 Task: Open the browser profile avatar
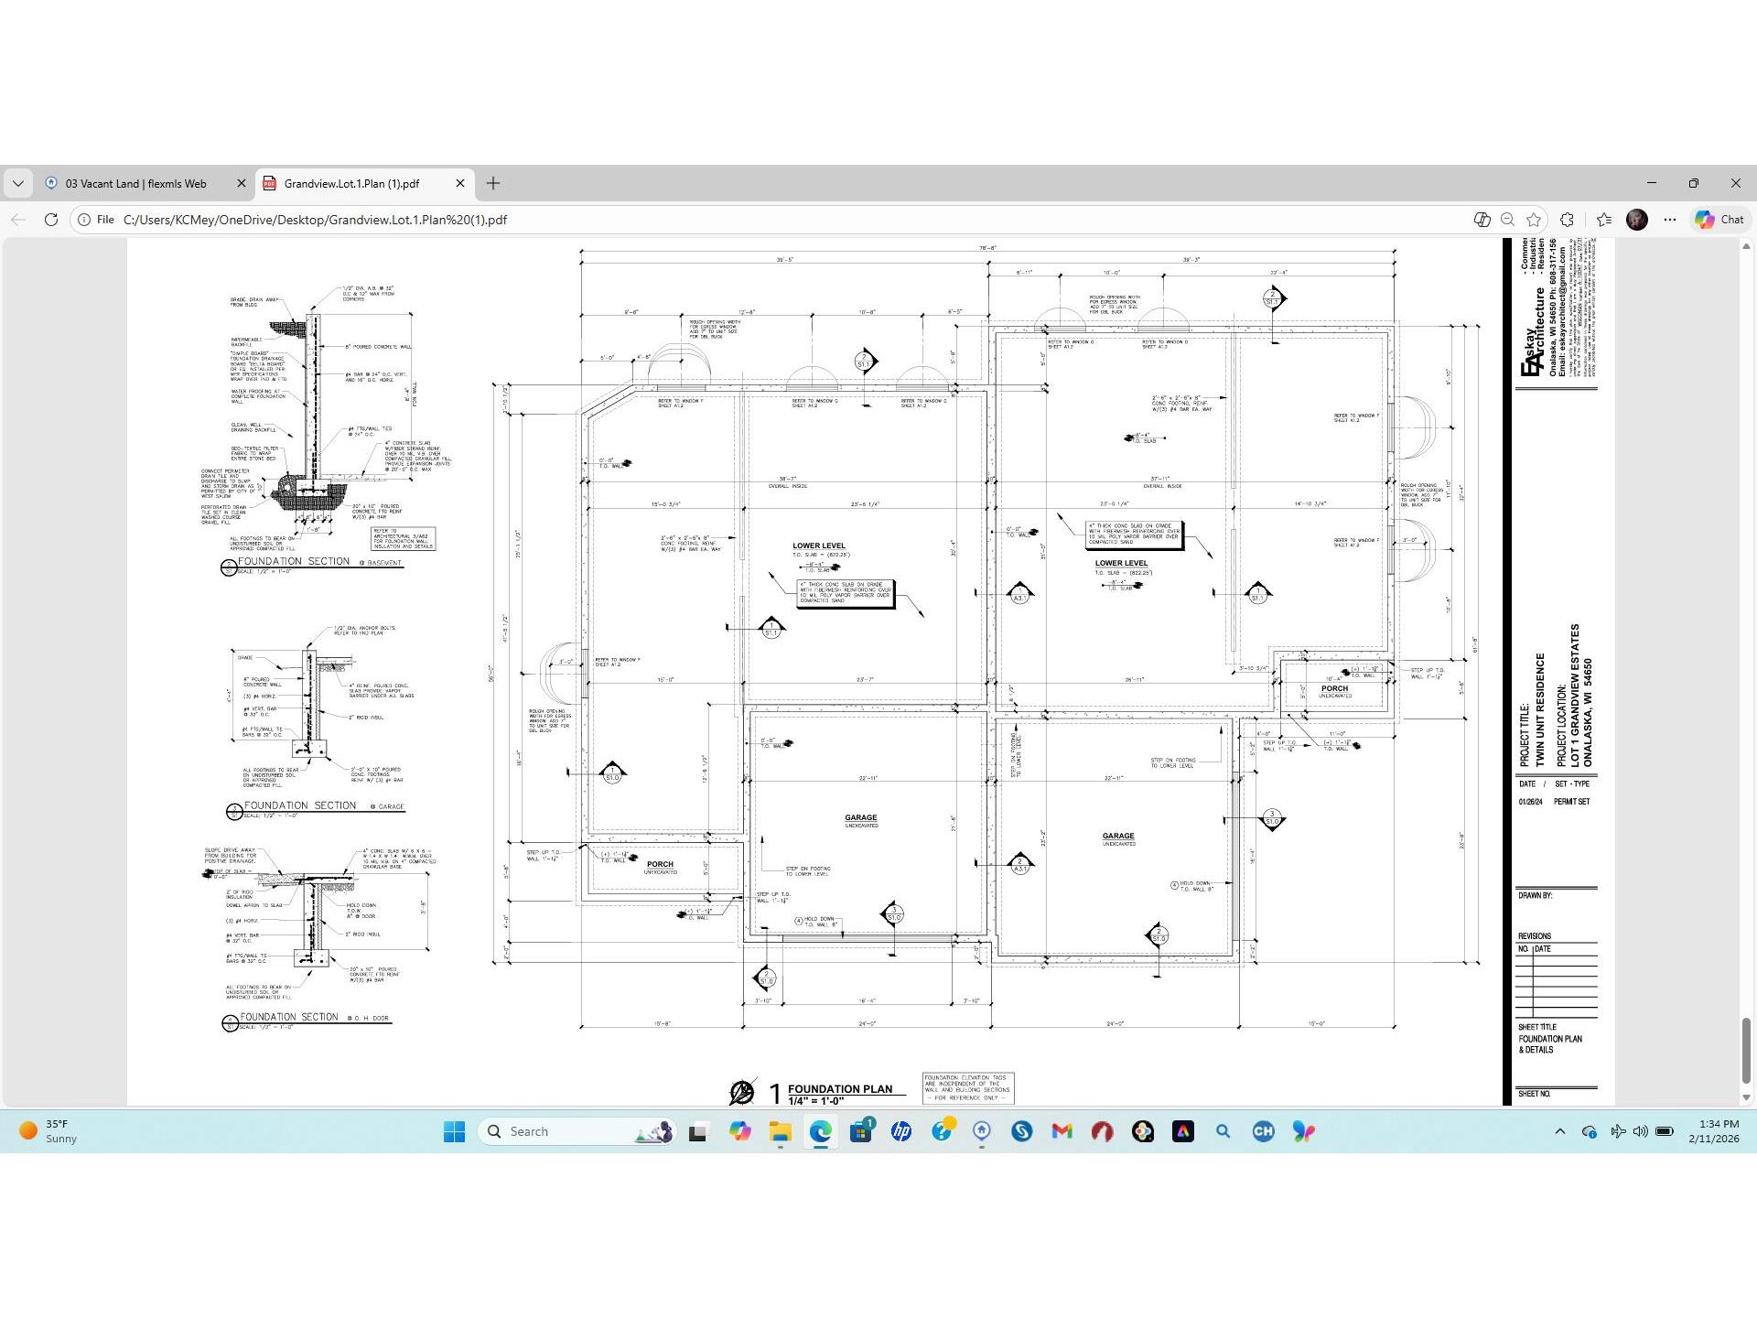click(x=1637, y=220)
